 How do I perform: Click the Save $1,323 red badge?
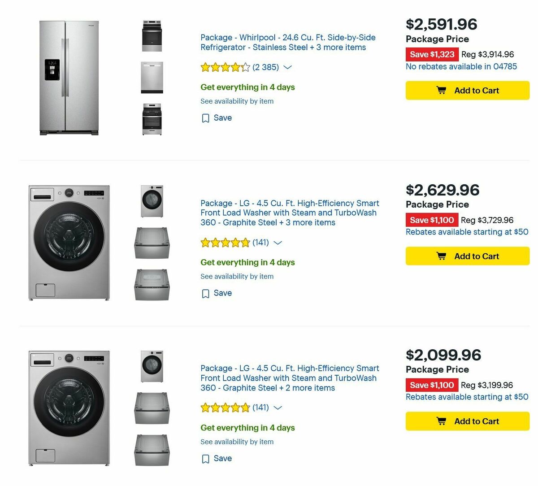[431, 54]
